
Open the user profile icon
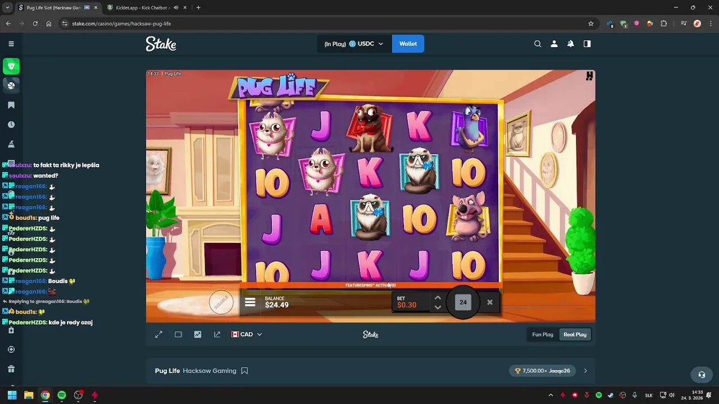point(554,44)
